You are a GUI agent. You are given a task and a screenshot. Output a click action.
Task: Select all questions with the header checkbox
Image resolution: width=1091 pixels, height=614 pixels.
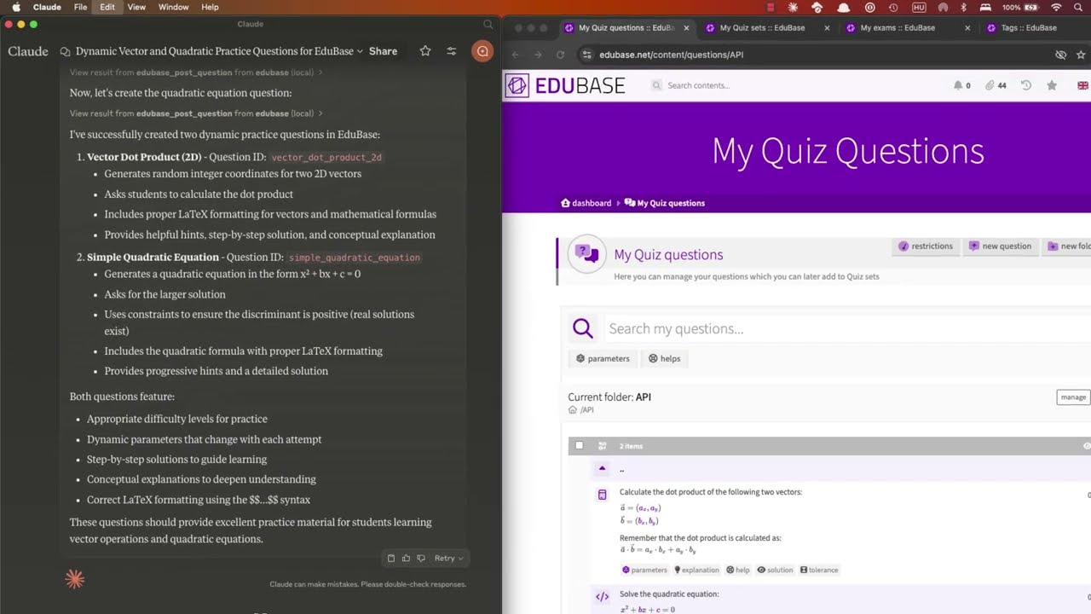click(x=579, y=445)
